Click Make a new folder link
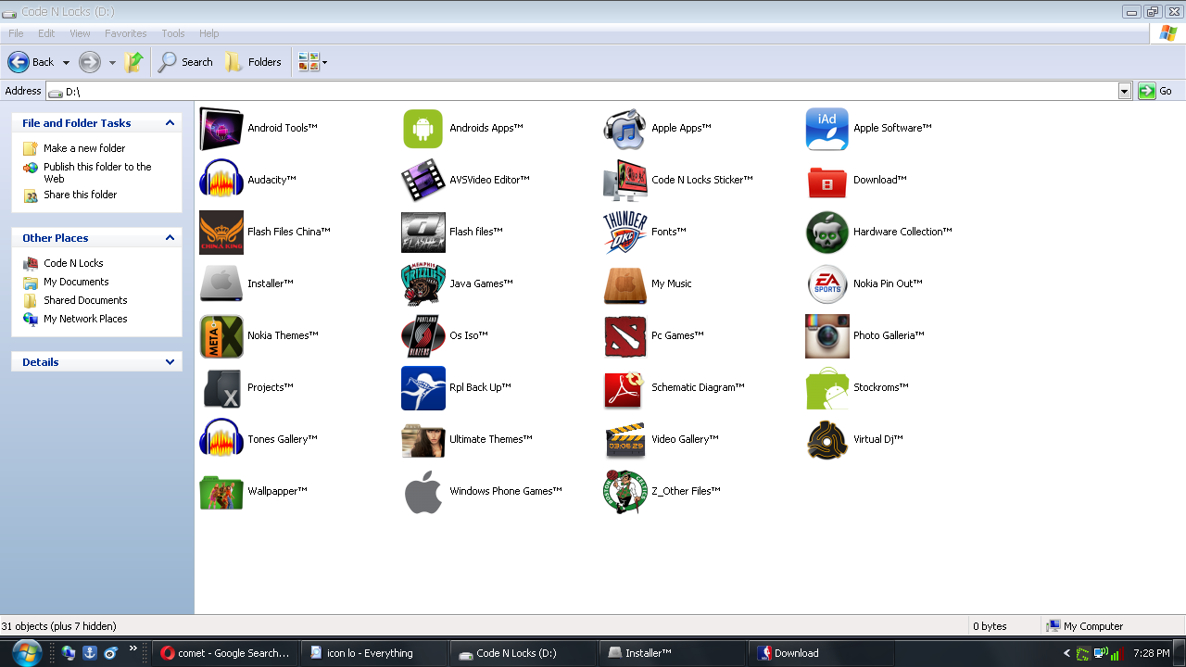 [x=84, y=148]
